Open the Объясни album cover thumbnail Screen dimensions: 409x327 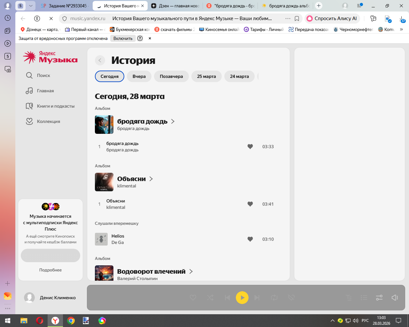[x=104, y=182]
